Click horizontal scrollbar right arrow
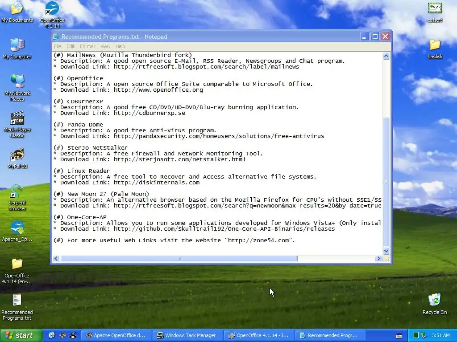457x342 pixels. [x=378, y=259]
